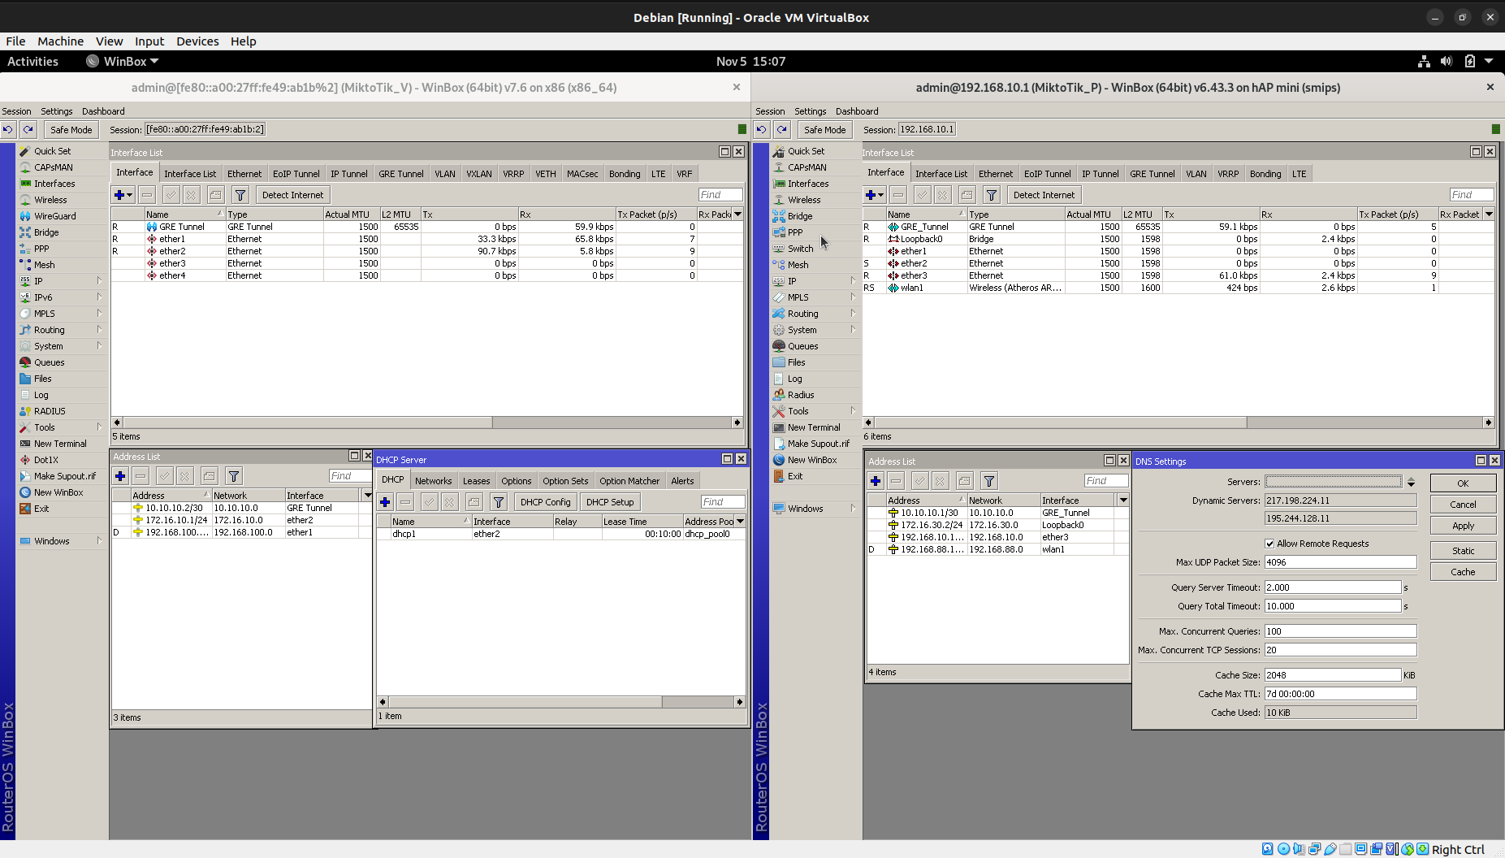Open WireGuard in the MiktoTik_V sidebar

[x=54, y=216]
